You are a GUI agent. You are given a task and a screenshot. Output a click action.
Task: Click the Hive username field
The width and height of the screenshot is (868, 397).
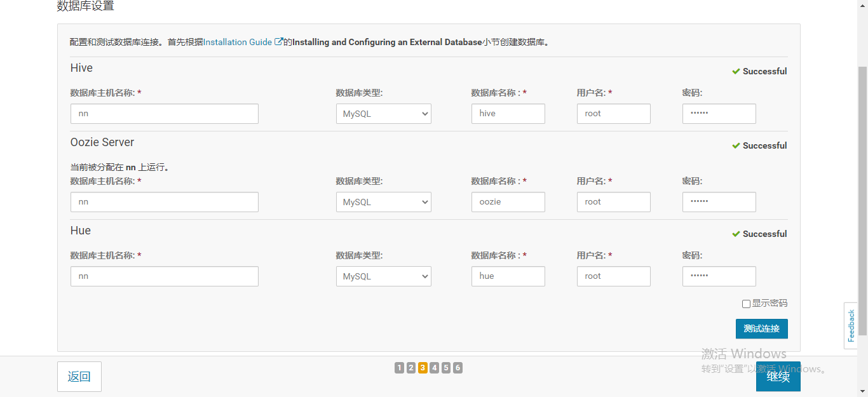(x=614, y=114)
